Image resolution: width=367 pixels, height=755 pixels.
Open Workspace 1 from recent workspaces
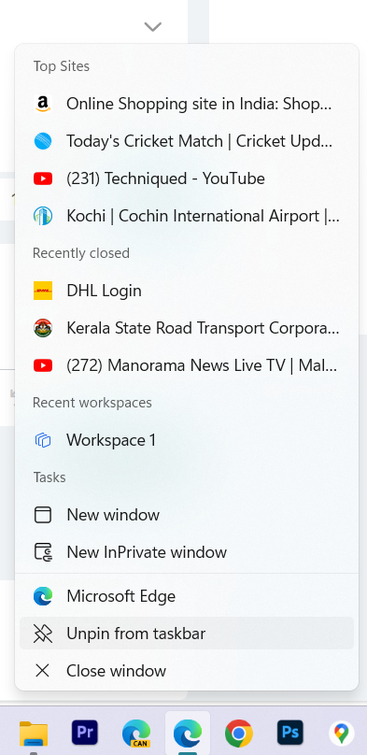(x=187, y=440)
